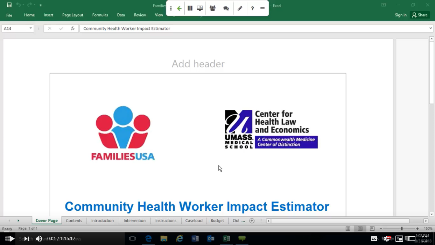Collapse the meeting toolbar with the minus icon

click(x=262, y=8)
